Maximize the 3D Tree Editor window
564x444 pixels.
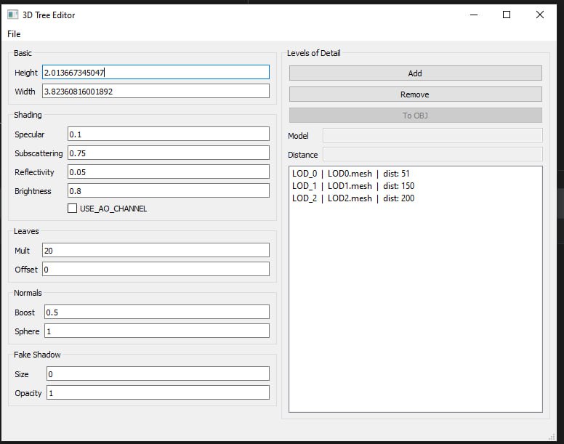[x=507, y=15]
